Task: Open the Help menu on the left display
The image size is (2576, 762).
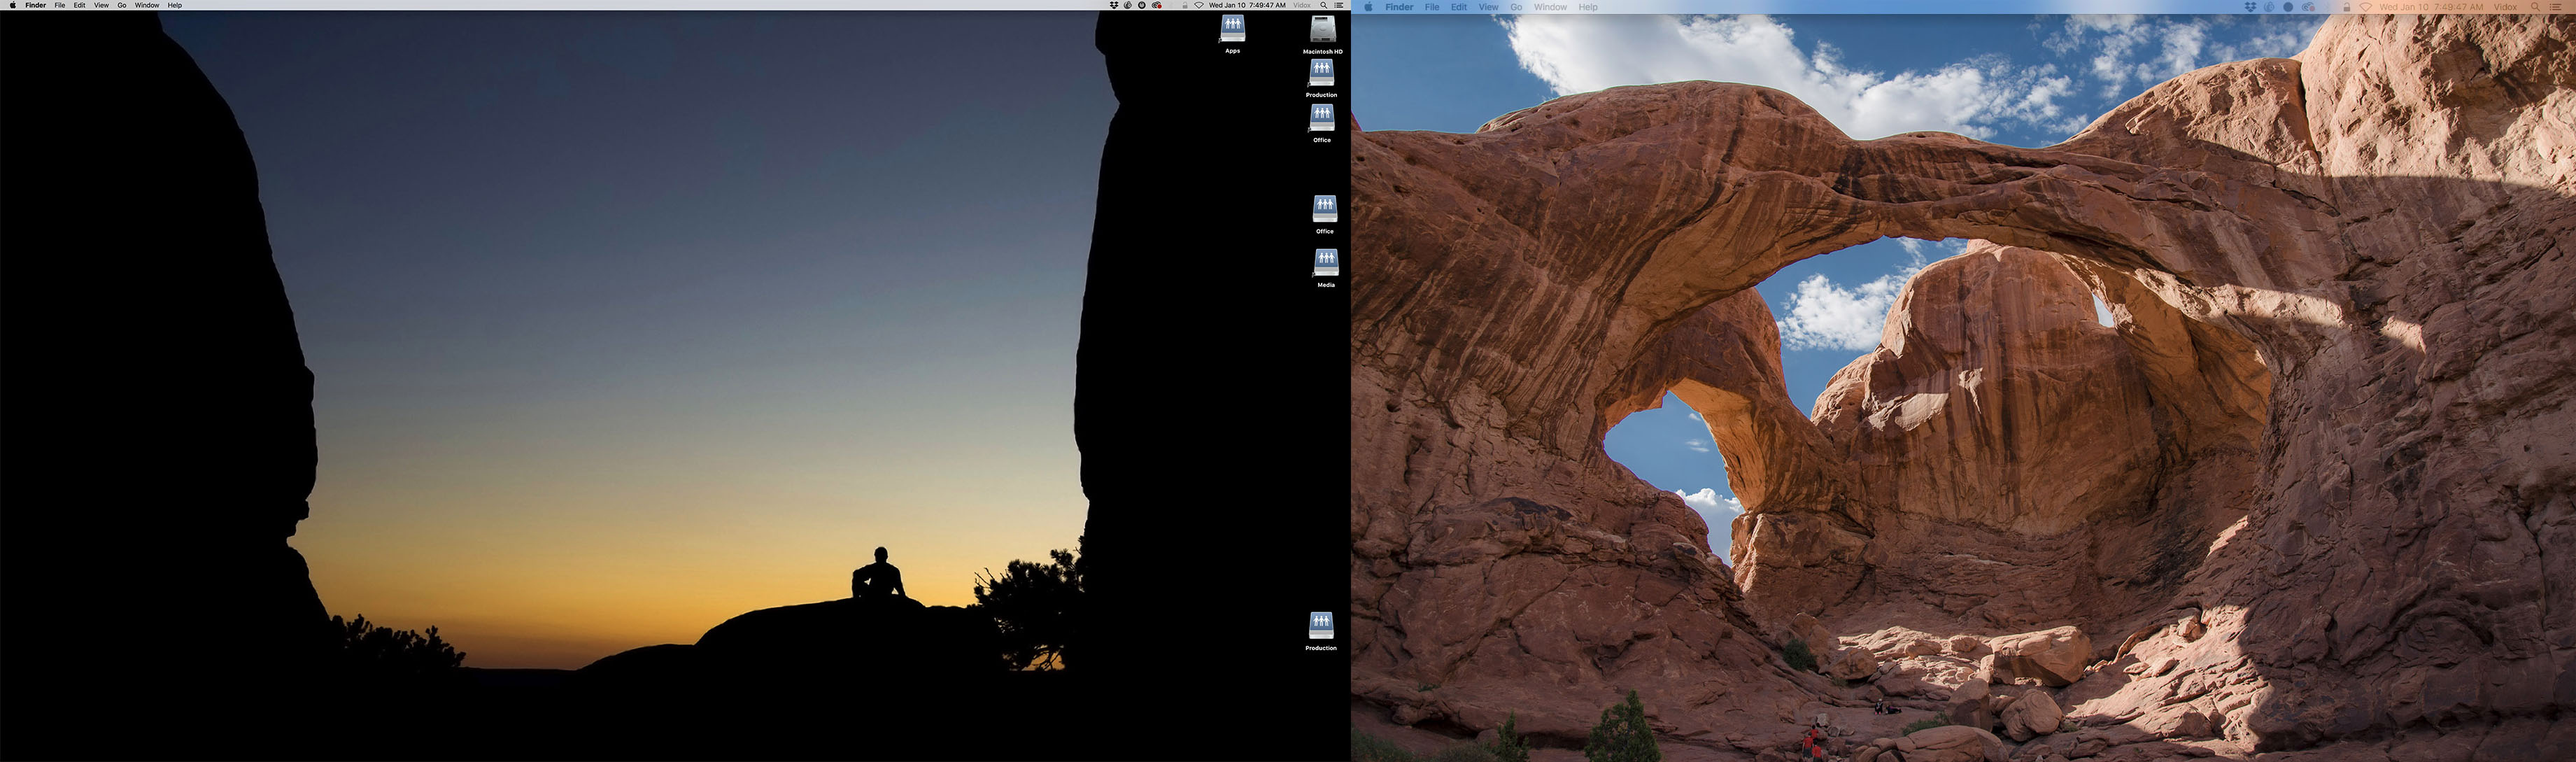Action: (x=174, y=5)
